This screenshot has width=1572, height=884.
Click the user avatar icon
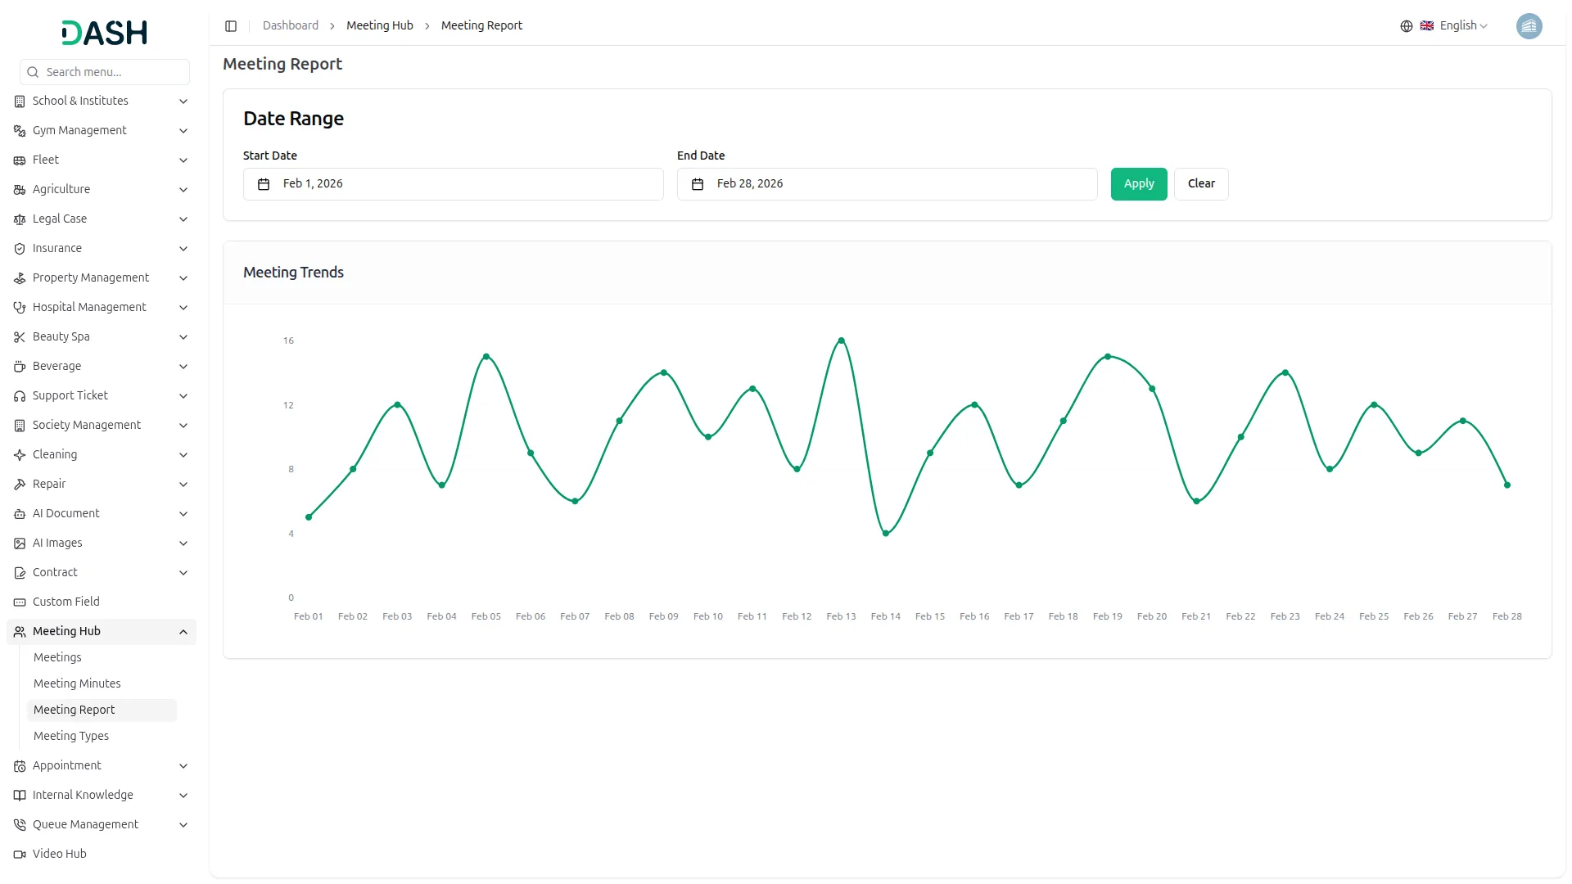[1529, 26]
